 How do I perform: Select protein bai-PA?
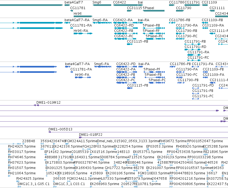pyautogui.click(x=144, y=64)
